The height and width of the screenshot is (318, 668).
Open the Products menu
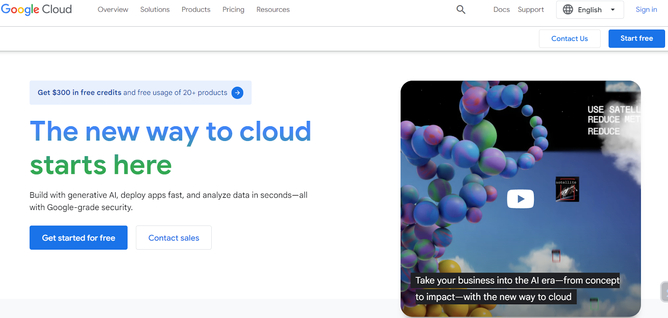[196, 10]
